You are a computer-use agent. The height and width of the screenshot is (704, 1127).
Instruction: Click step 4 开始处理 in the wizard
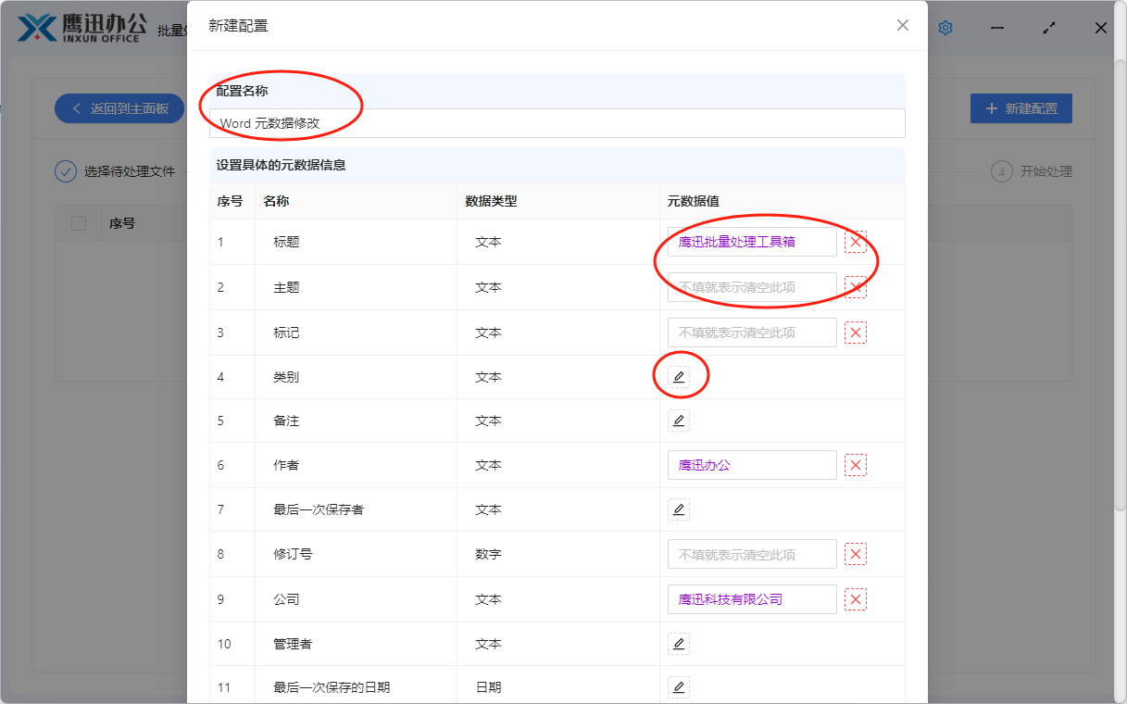click(x=1031, y=171)
